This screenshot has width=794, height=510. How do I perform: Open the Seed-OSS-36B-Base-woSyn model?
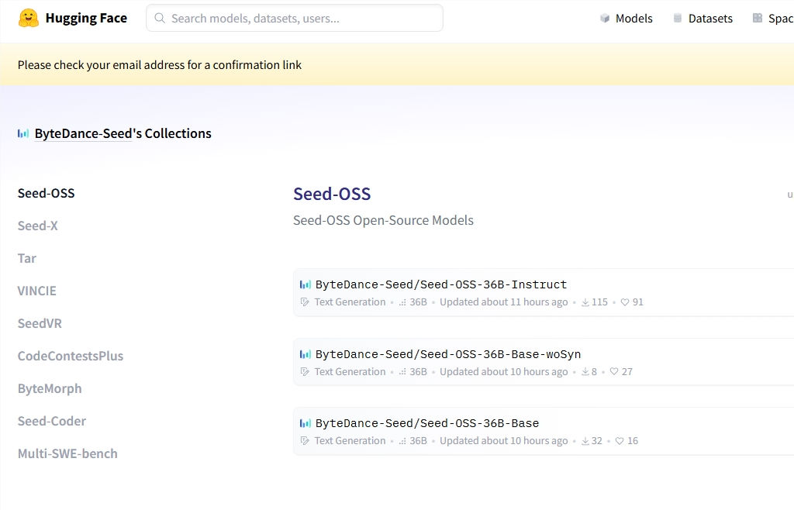point(447,354)
